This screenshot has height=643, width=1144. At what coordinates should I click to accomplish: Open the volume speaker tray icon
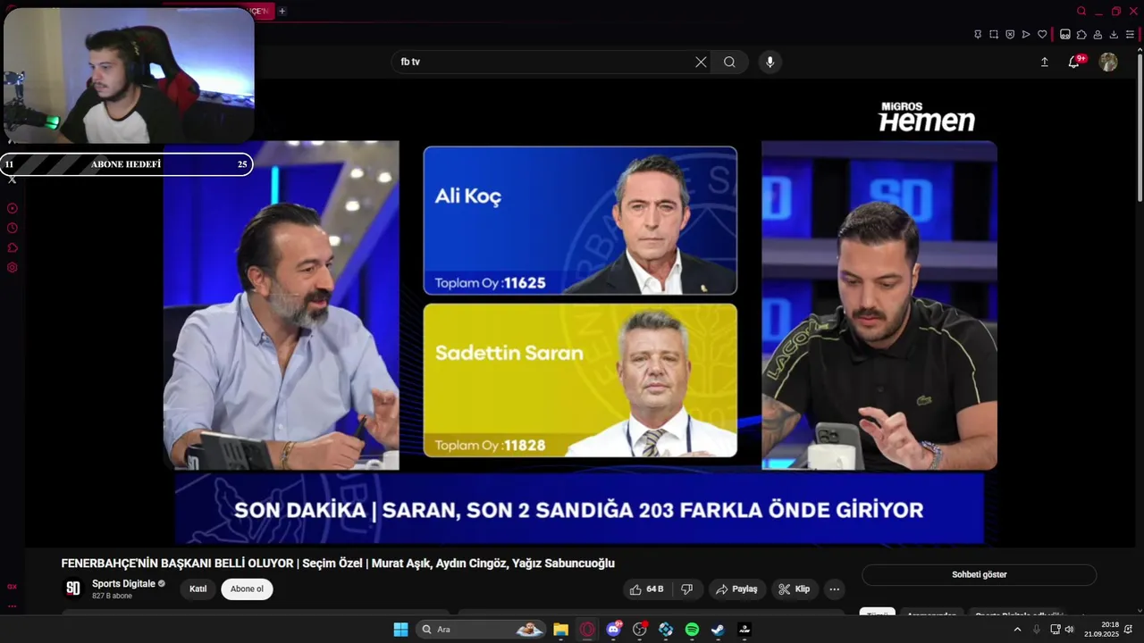coord(1069,630)
